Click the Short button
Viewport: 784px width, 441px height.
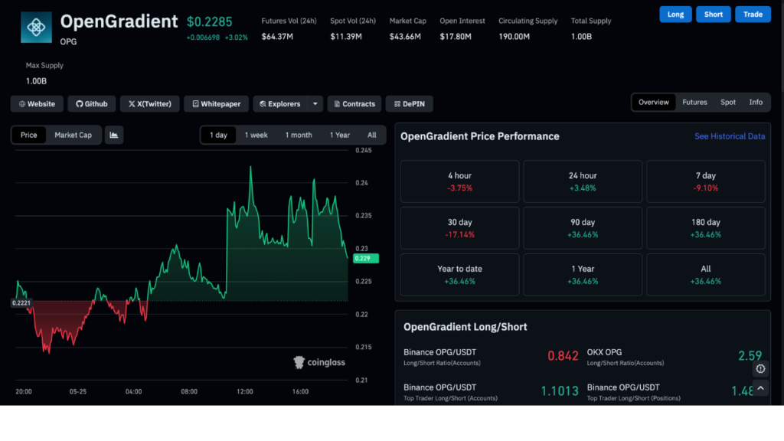[714, 15]
